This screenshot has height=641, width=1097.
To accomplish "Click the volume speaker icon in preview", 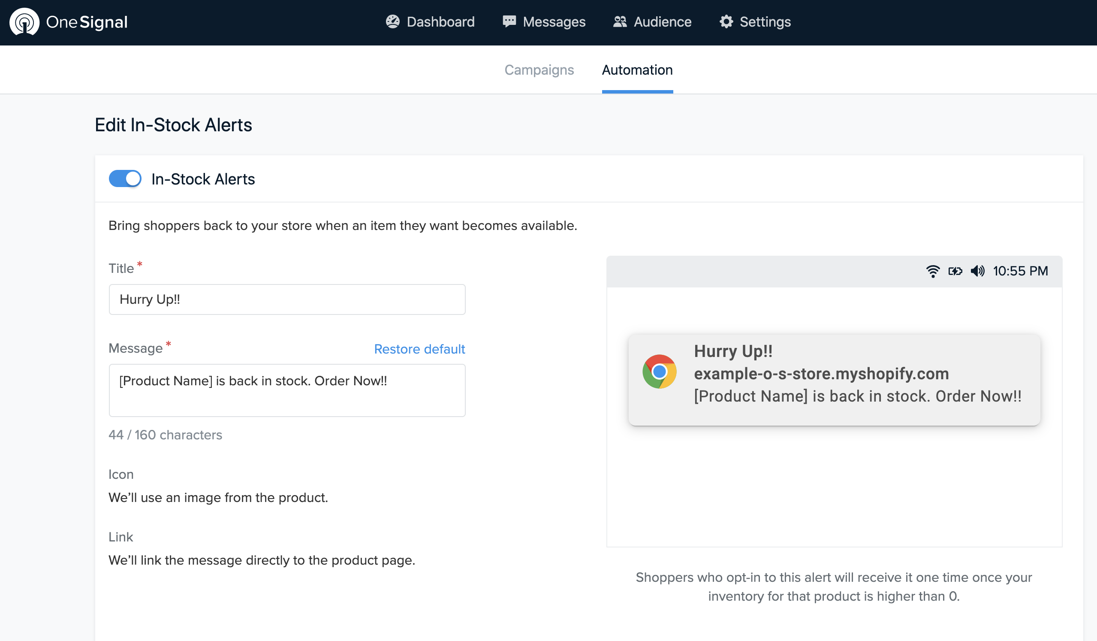I will (977, 271).
